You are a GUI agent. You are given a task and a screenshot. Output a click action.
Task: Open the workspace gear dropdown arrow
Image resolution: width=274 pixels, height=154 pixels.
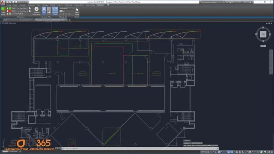252,152
